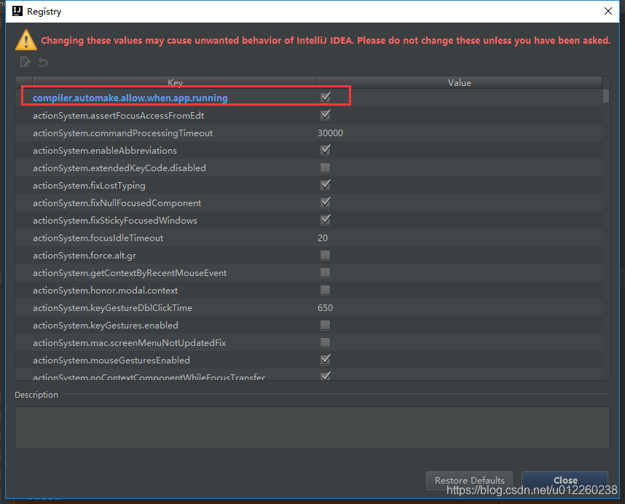The width and height of the screenshot is (625, 504).
Task: Enable actionSystem.honor.modal.context checkbox
Action: (x=326, y=290)
